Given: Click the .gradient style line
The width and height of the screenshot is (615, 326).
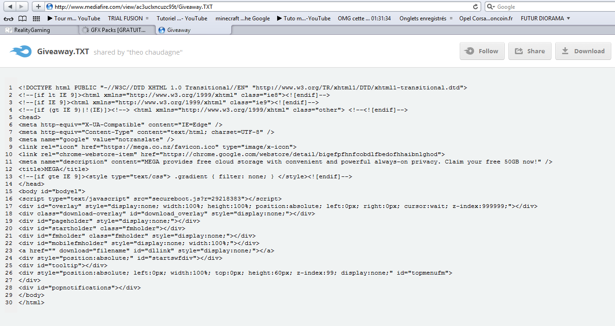Looking at the screenshot, I should click(x=185, y=176).
